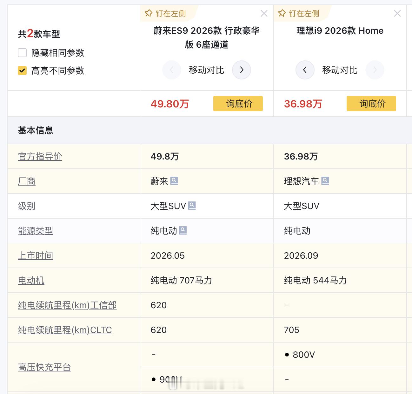Uncheck 高亮不同参数 checkbox

[x=22, y=71]
